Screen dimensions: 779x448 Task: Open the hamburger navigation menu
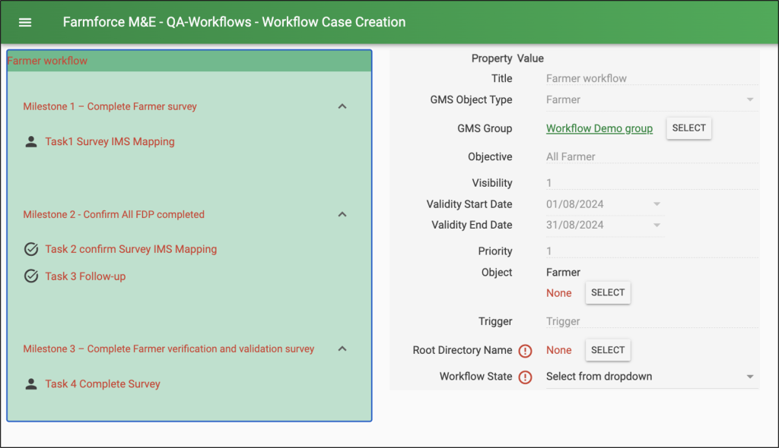pos(25,21)
